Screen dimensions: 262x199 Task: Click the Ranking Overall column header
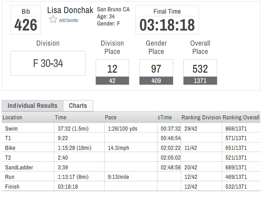tap(241, 118)
